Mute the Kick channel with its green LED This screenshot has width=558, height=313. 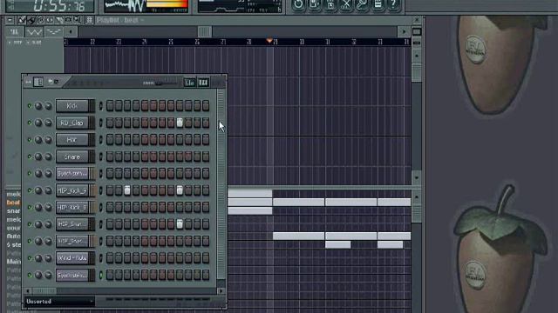pyautogui.click(x=30, y=106)
